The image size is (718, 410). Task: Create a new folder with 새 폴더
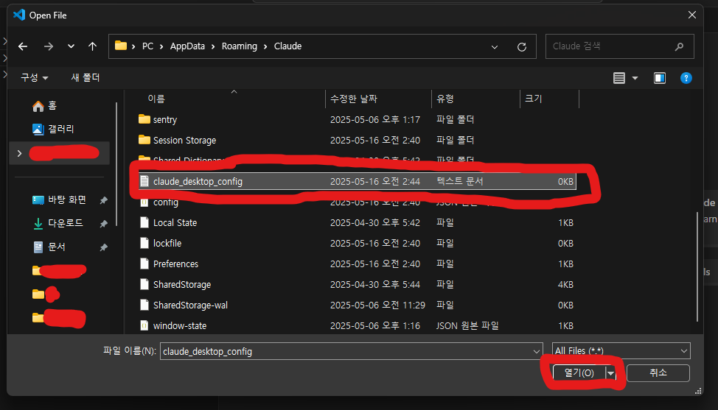point(86,78)
